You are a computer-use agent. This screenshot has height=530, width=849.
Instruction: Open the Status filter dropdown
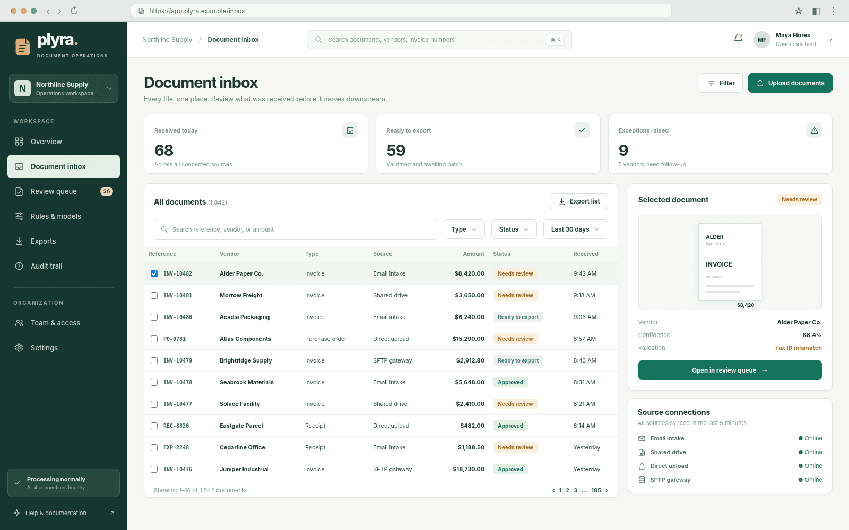point(514,229)
